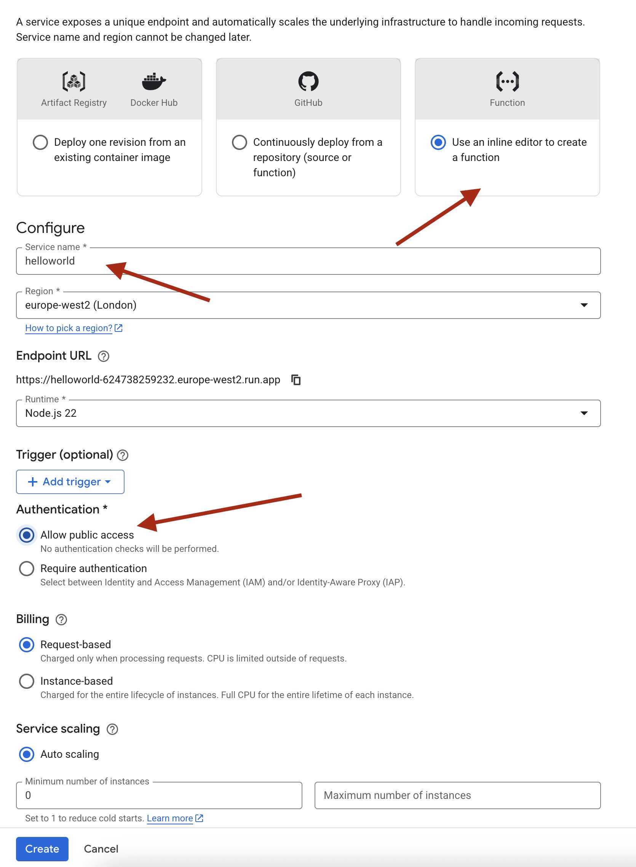Select Require authentication option

click(x=27, y=569)
